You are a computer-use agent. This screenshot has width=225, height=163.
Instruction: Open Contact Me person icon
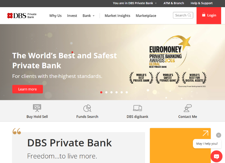point(188,108)
